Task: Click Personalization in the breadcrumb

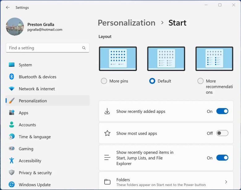Action: [x=126, y=23]
